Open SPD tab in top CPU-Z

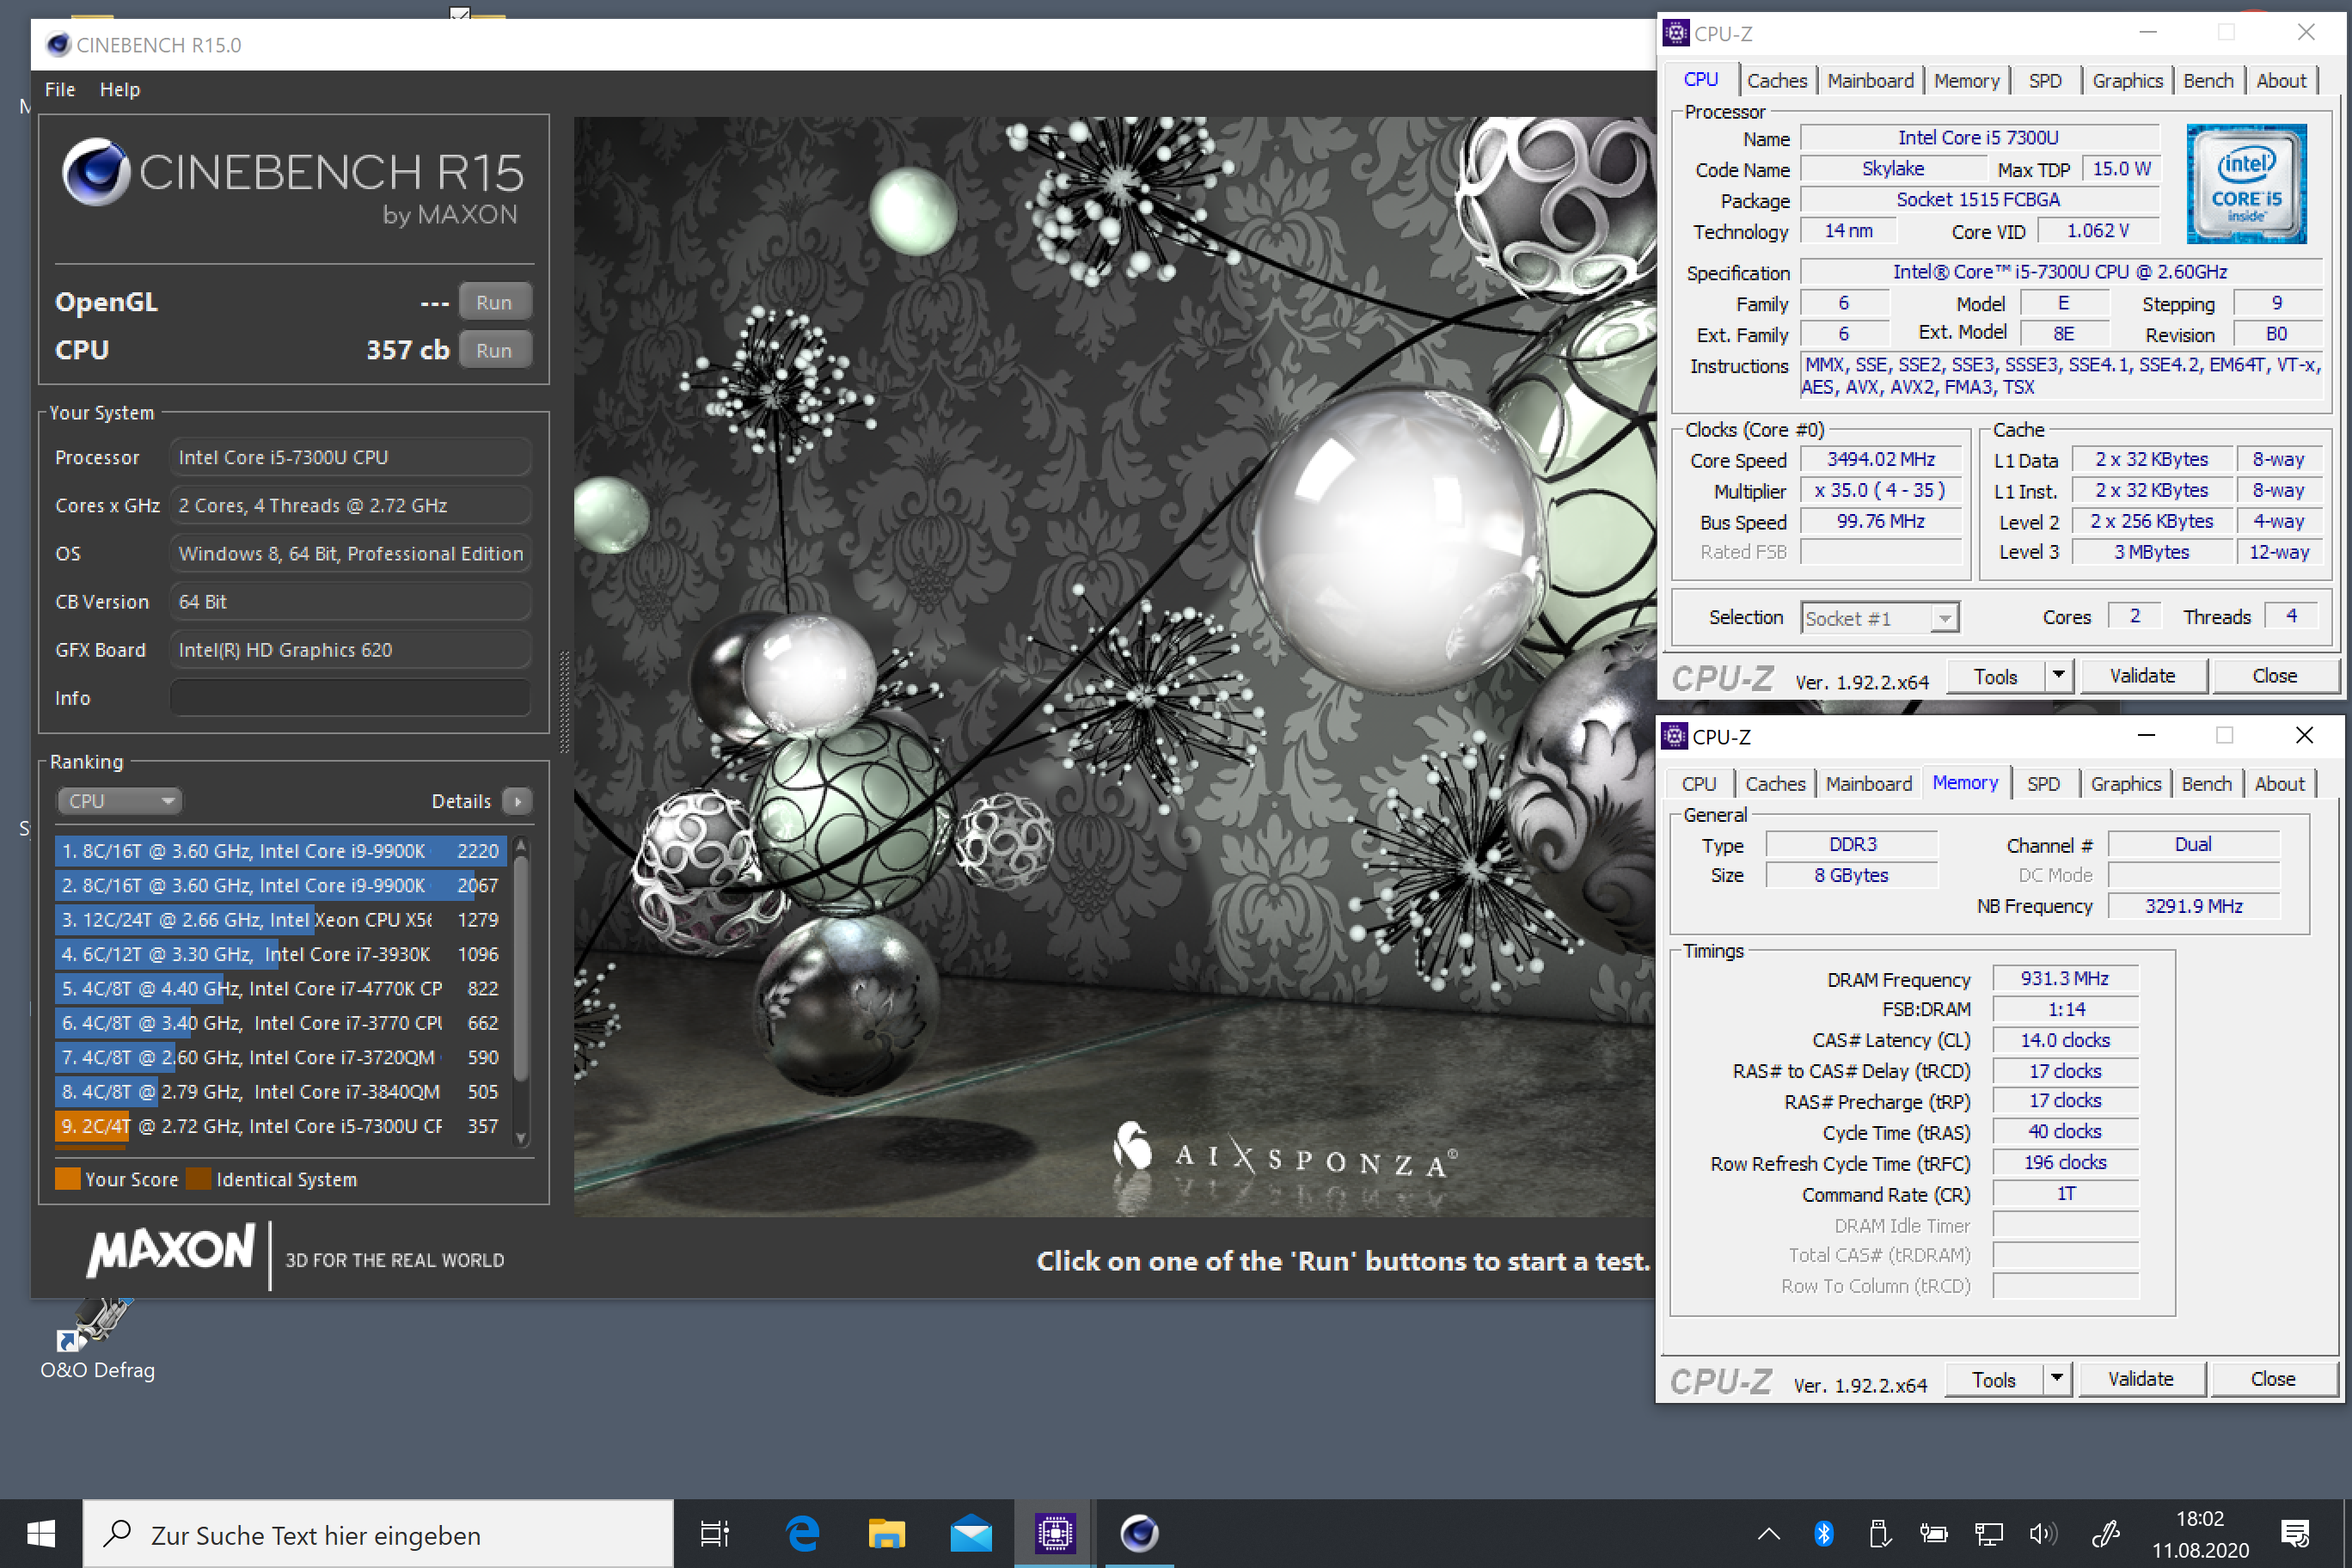pos(2045,81)
